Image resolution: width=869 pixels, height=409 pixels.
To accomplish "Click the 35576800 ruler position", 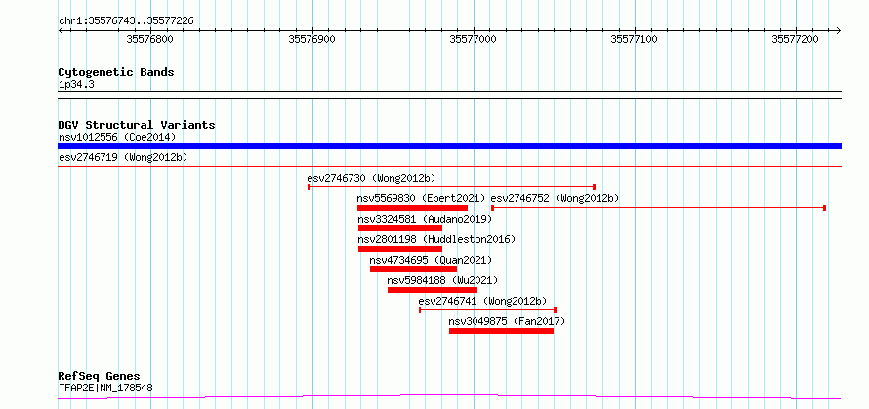I will (x=150, y=39).
